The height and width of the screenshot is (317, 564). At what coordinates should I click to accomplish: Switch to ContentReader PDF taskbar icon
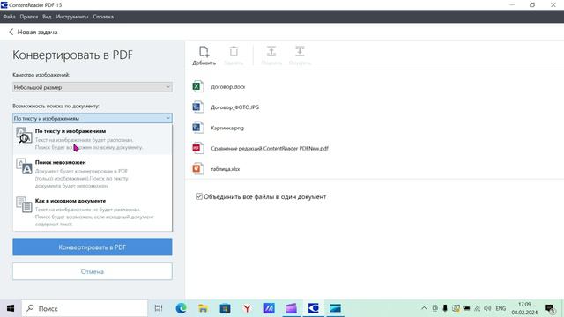point(314,308)
